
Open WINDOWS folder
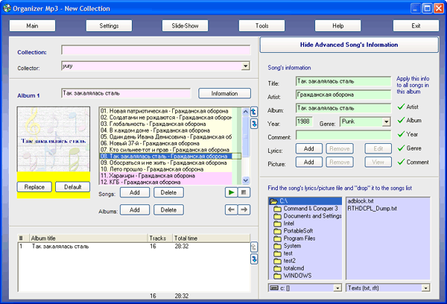coord(293,276)
